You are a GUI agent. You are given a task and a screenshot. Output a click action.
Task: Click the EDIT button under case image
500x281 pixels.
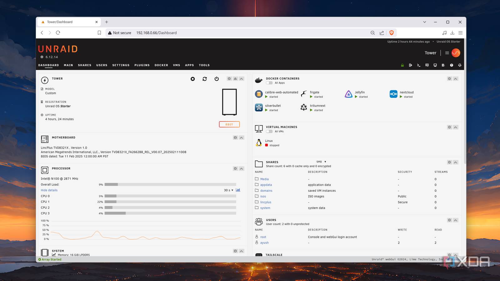point(229,124)
